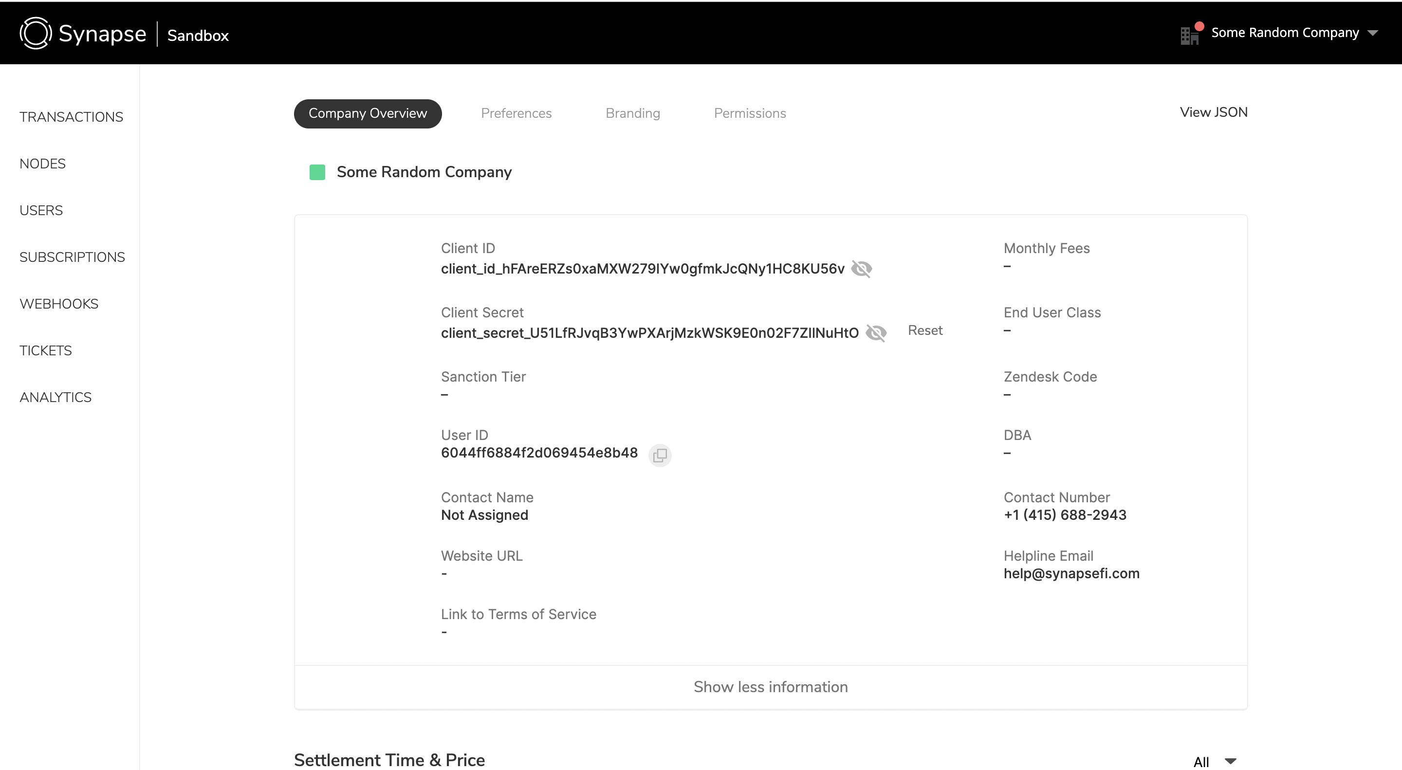The image size is (1402, 770).
Task: Click the contact number +1 (415) 688-2943
Action: 1065,515
